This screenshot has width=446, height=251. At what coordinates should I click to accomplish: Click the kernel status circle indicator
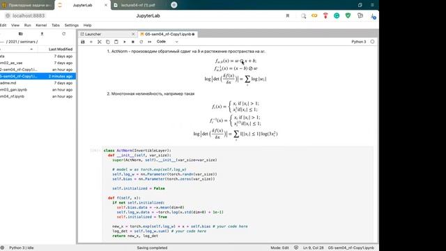[372, 42]
